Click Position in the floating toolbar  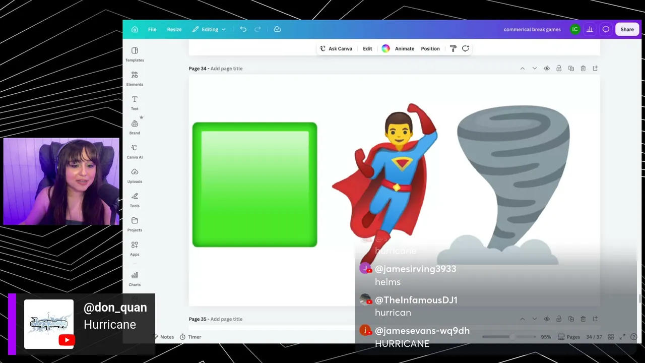coord(430,48)
